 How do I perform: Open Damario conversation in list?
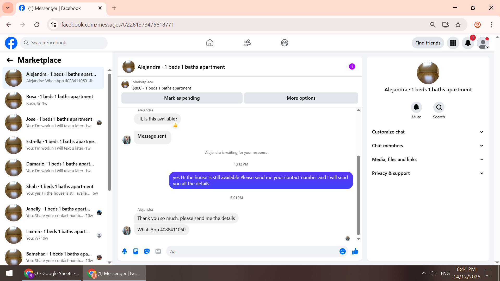tap(53, 168)
